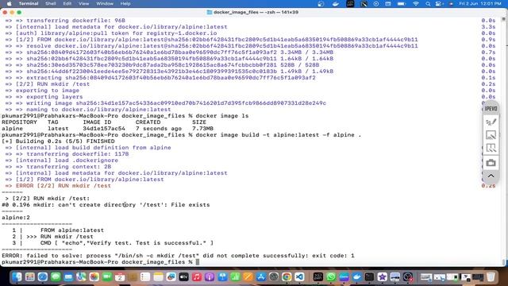Screen dimensions: 508x286
Task: Open Spotlight search in menu bar
Action: (x=428, y=4)
